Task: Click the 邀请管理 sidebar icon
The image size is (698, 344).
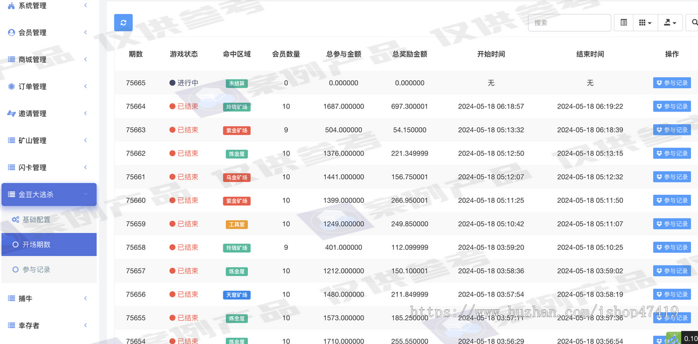Action: [x=12, y=113]
